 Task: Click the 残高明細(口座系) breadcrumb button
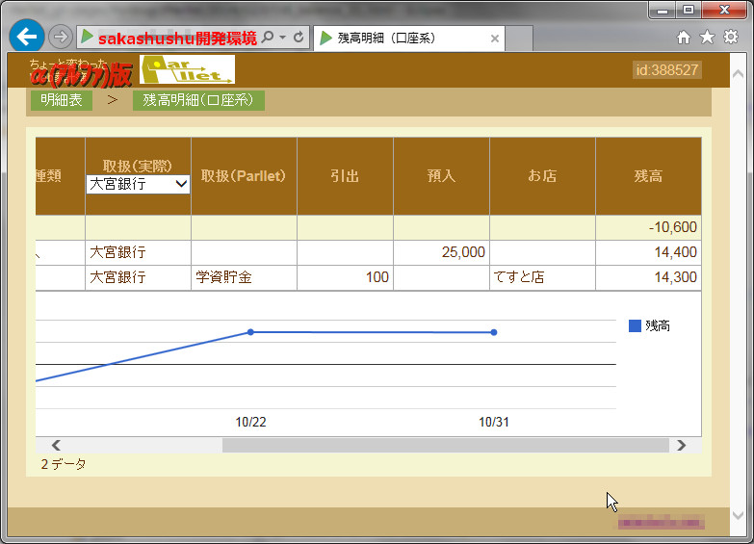point(198,100)
